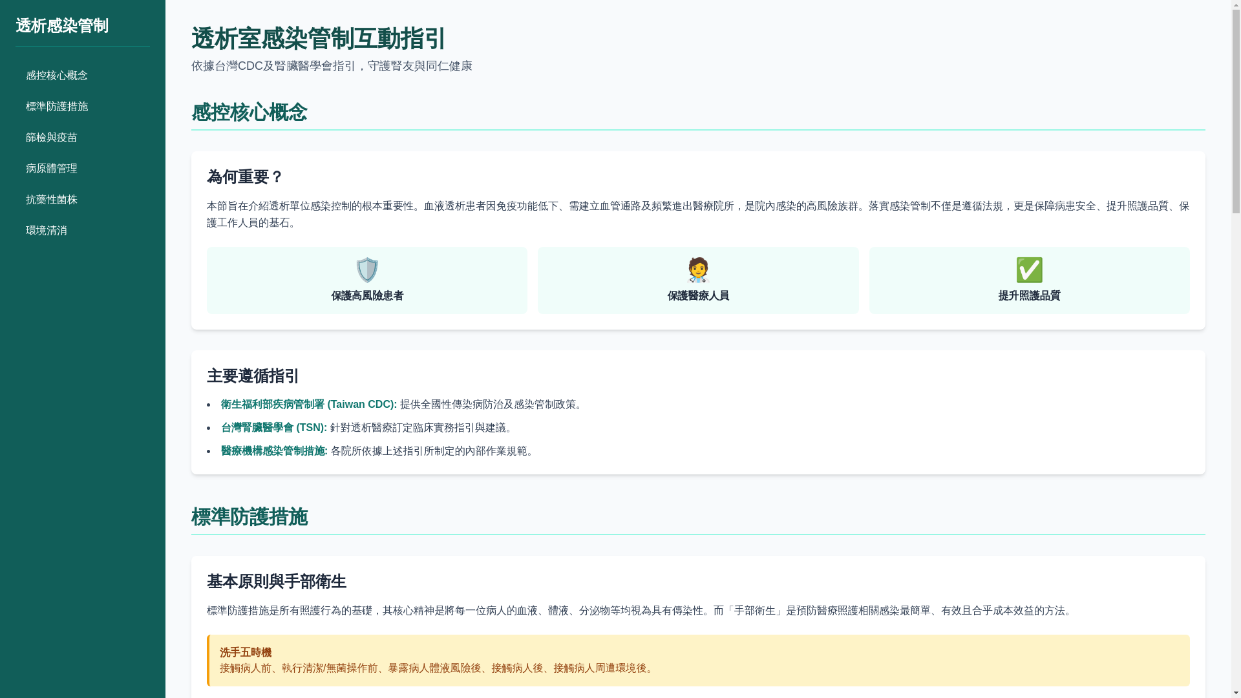Click the page title 透析室感染管制互動指引

[319, 39]
